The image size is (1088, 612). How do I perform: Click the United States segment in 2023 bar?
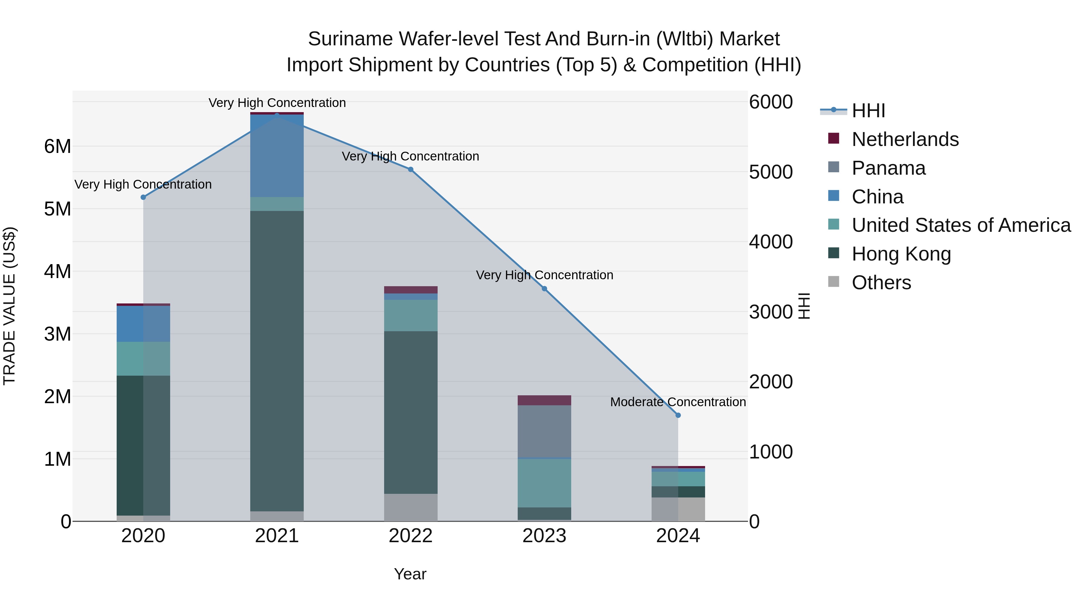coord(544,483)
